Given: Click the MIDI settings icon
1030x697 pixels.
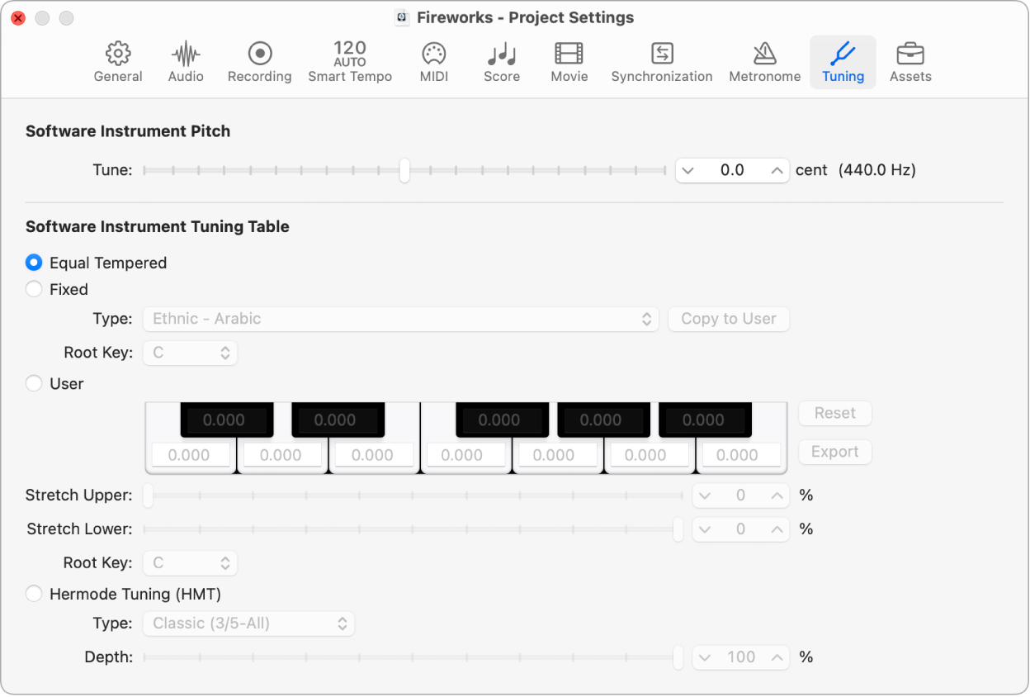Looking at the screenshot, I should [x=433, y=62].
